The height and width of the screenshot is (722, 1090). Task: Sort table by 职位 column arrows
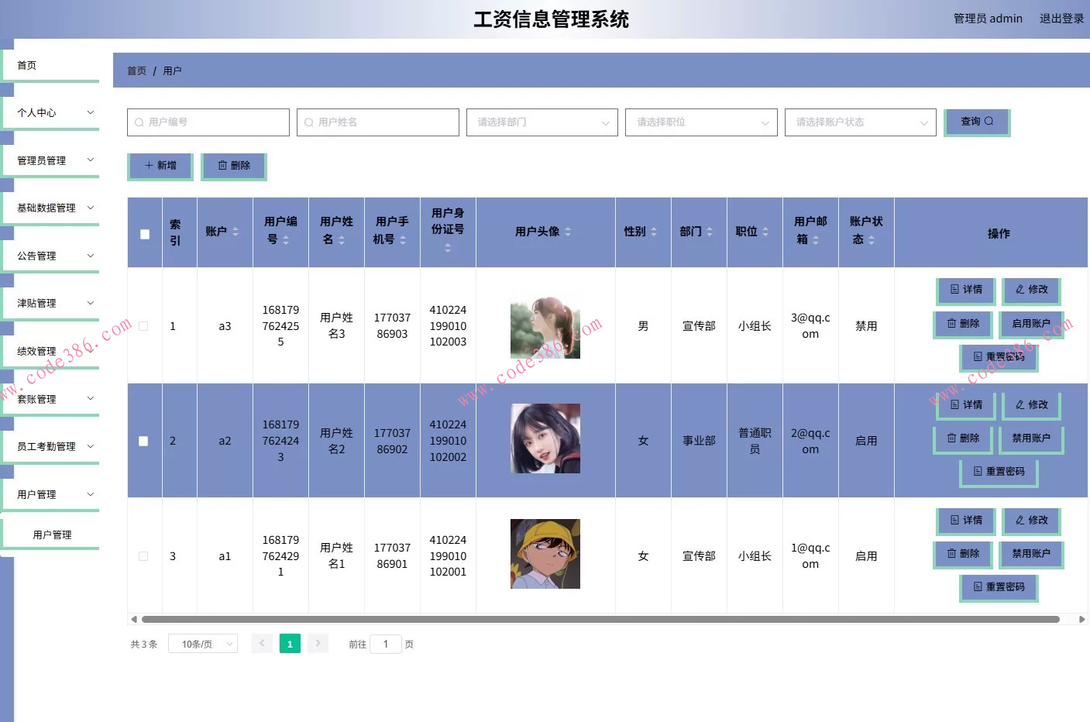pos(765,232)
